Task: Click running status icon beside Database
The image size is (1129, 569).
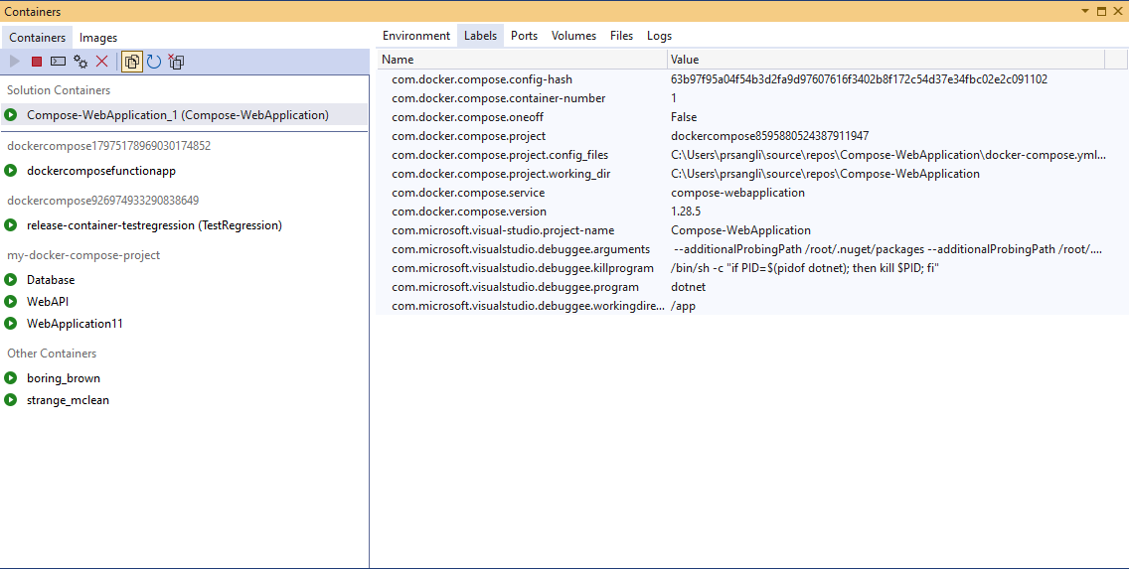Action: (11, 280)
